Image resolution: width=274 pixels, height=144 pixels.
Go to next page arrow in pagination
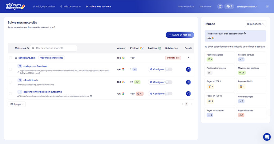pyautogui.click(x=191, y=104)
